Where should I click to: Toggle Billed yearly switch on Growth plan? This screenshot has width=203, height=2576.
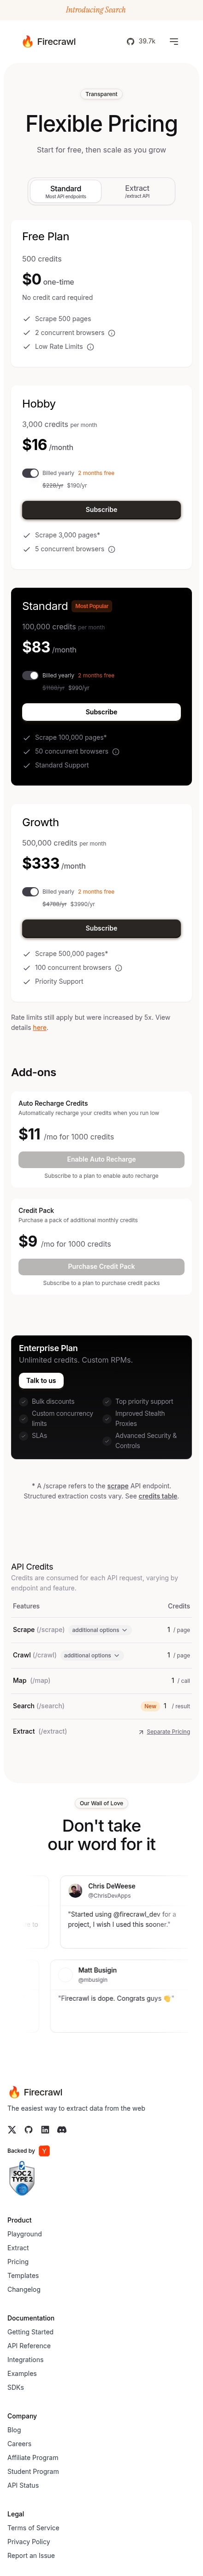(x=30, y=891)
